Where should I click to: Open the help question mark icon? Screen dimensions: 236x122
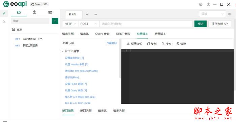pos(208,4)
